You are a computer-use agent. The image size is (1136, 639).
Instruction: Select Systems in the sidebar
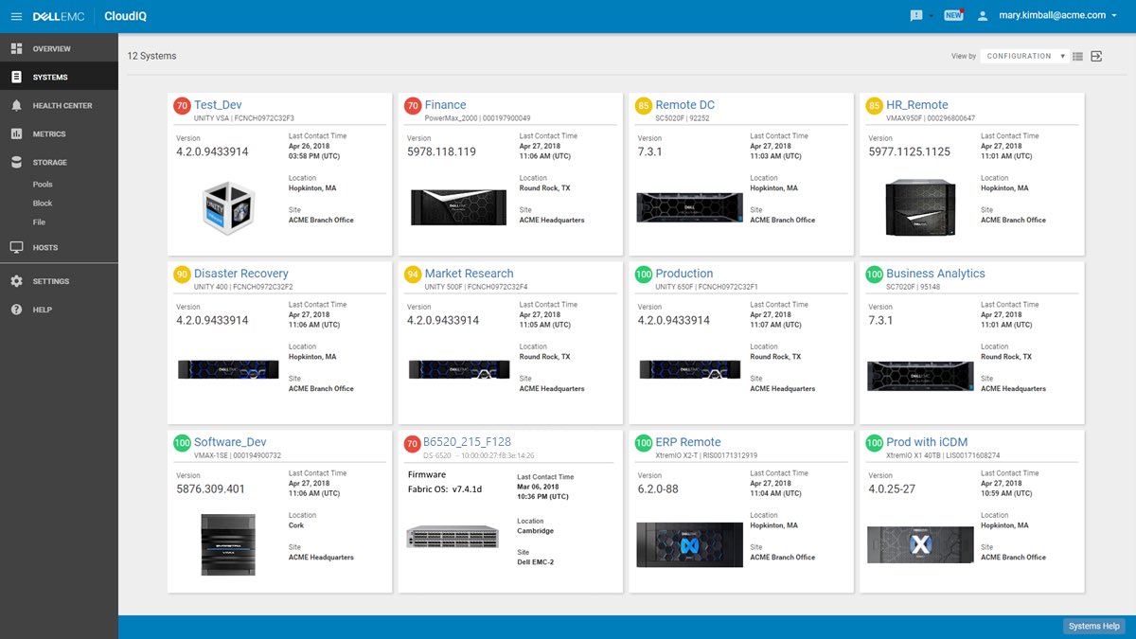(59, 77)
